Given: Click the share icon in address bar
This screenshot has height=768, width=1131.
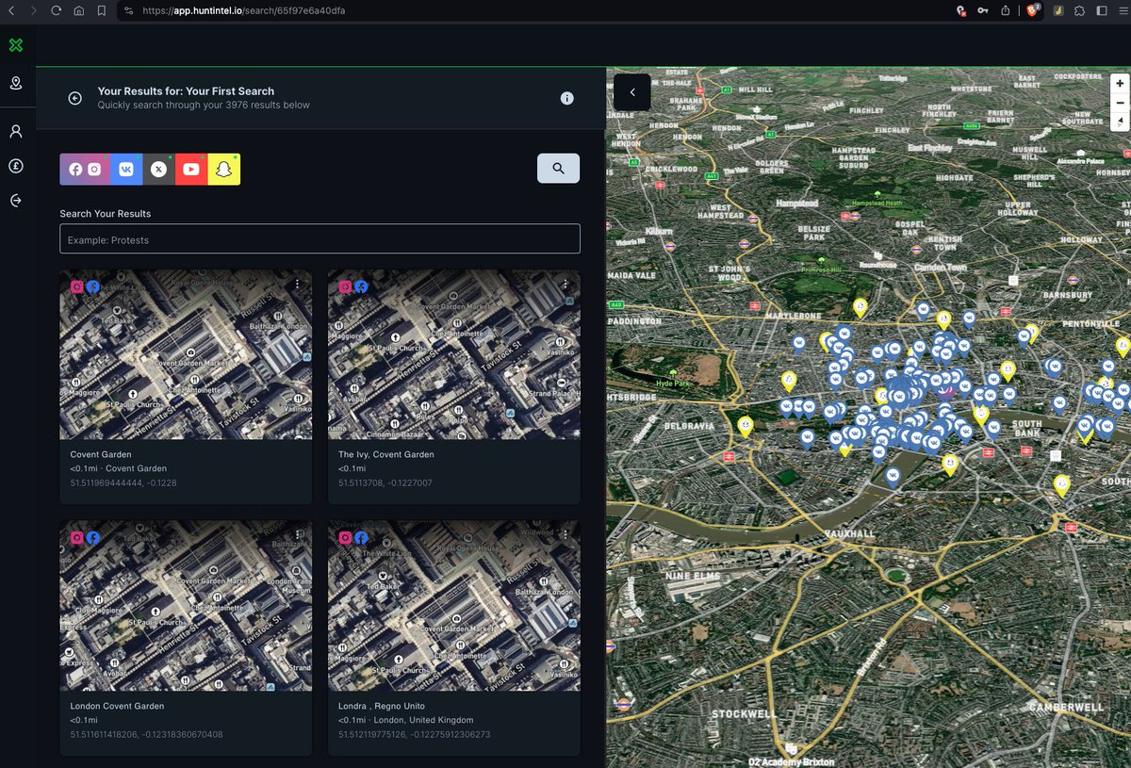Looking at the screenshot, I should click(x=1006, y=10).
